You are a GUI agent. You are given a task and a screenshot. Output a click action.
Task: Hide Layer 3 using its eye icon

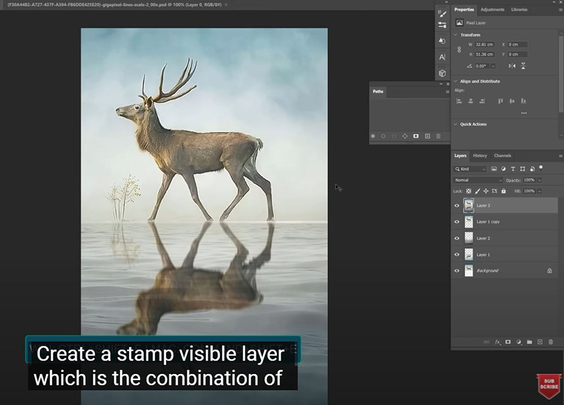click(457, 205)
